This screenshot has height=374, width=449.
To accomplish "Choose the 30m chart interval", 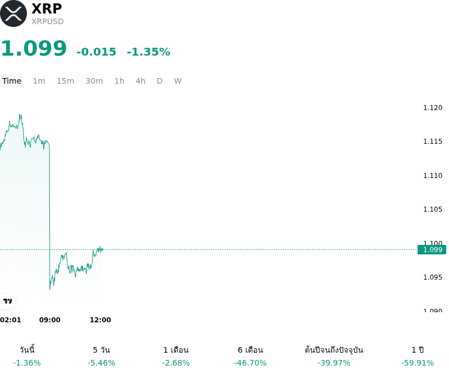I will click(x=94, y=81).
